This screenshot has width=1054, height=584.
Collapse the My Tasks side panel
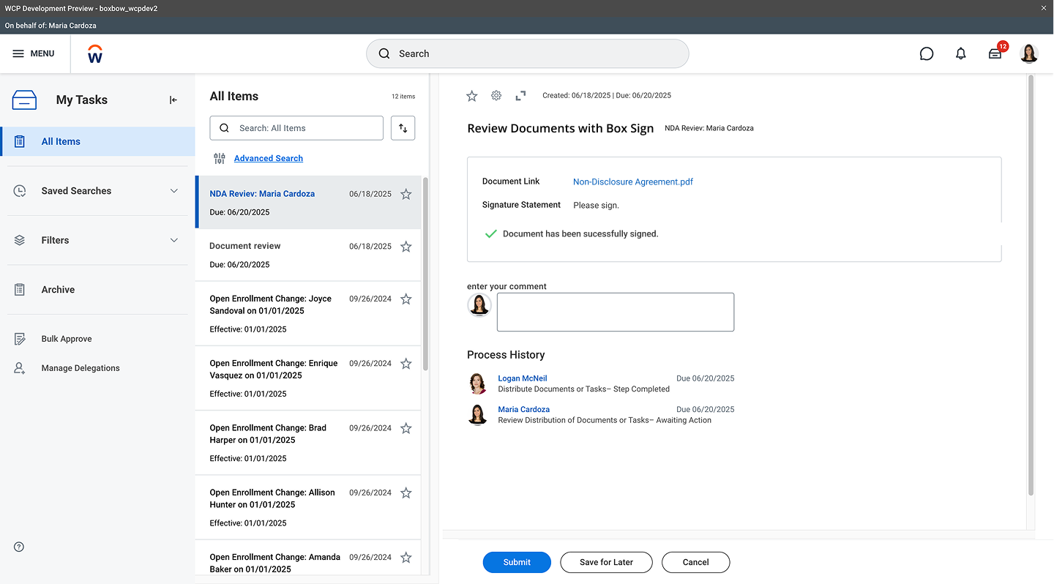coord(173,100)
